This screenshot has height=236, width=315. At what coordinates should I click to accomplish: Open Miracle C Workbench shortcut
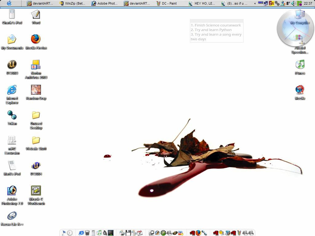[x=36, y=195]
